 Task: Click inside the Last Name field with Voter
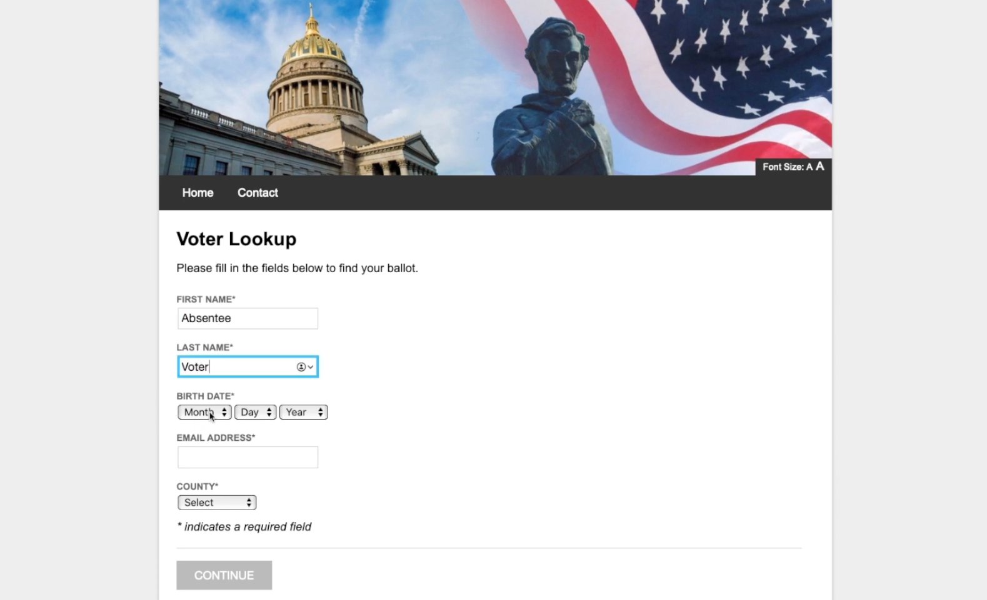248,366
